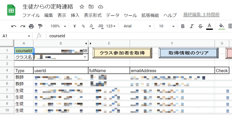Select row 3 header

click(7, 64)
